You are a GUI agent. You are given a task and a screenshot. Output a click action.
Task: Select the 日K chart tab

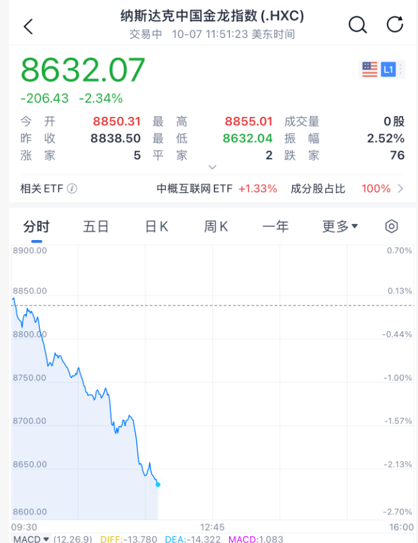156,226
